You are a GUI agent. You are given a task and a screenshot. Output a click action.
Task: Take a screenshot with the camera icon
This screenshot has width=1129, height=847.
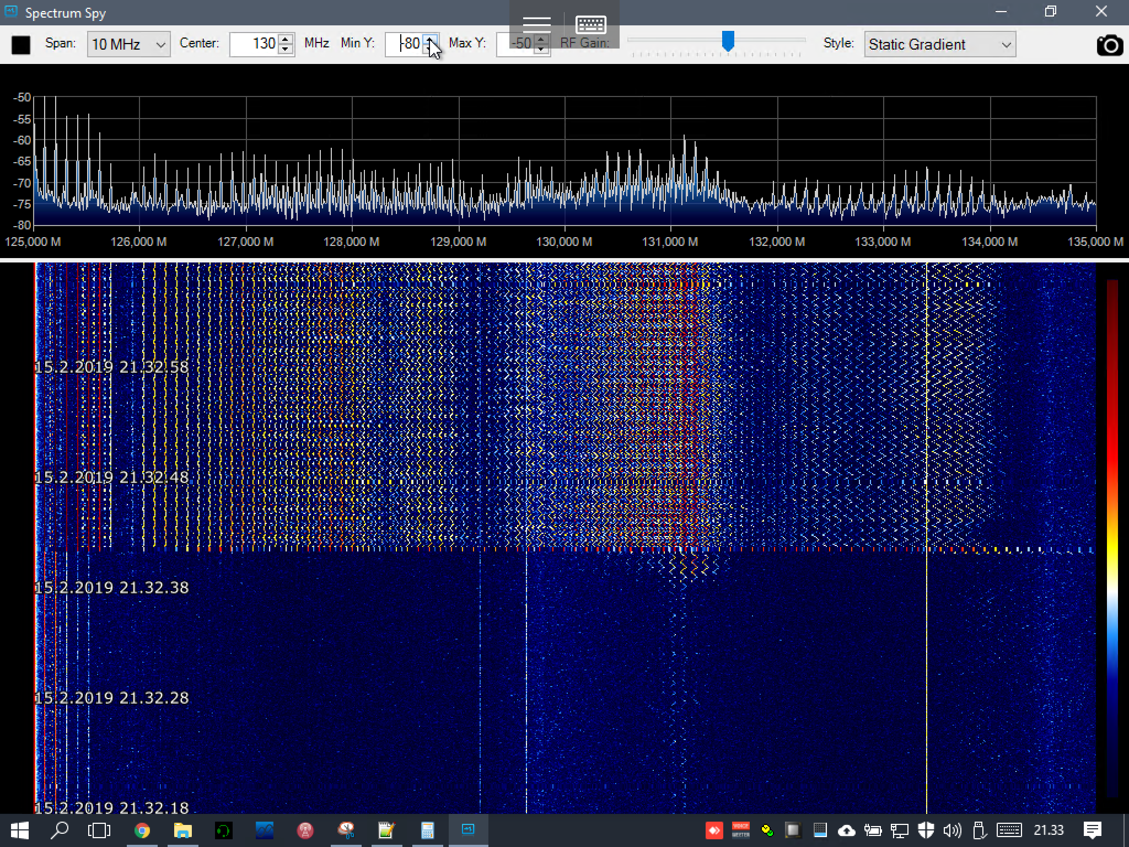[1109, 45]
